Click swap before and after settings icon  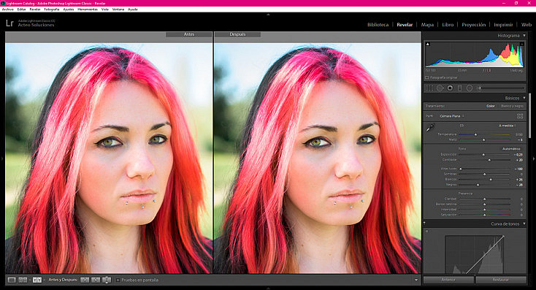[107, 280]
